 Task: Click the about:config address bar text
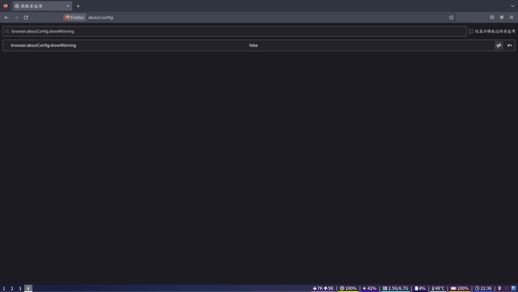100,17
